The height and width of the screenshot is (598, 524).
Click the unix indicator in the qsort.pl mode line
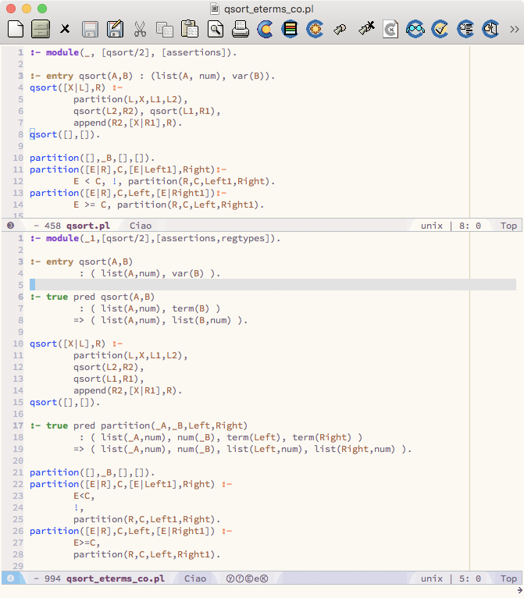431,226
